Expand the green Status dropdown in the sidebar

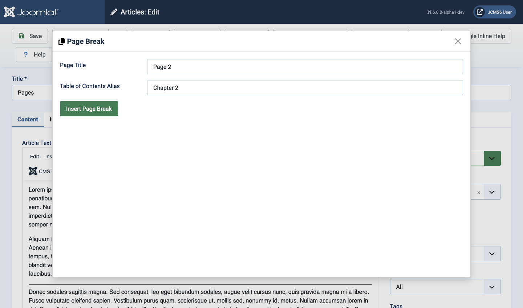pos(492,158)
